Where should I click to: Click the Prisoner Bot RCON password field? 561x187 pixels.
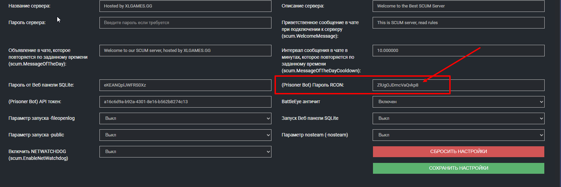pos(458,85)
